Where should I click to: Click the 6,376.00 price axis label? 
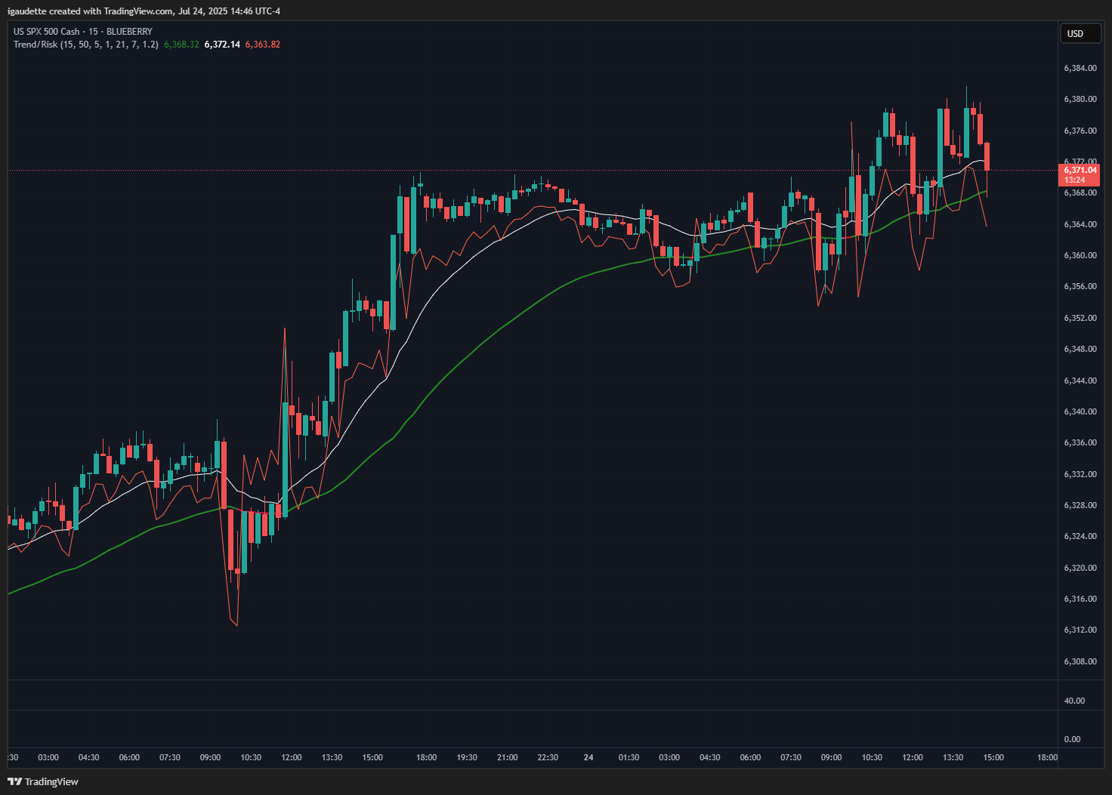click(1080, 131)
